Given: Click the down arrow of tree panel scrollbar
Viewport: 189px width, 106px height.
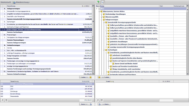Looking at the screenshot, I should click(x=188, y=74).
